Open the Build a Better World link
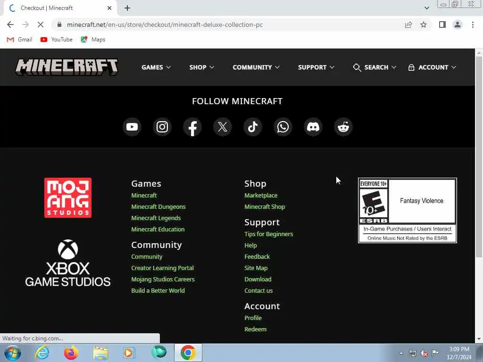The width and height of the screenshot is (483, 362). tap(158, 290)
